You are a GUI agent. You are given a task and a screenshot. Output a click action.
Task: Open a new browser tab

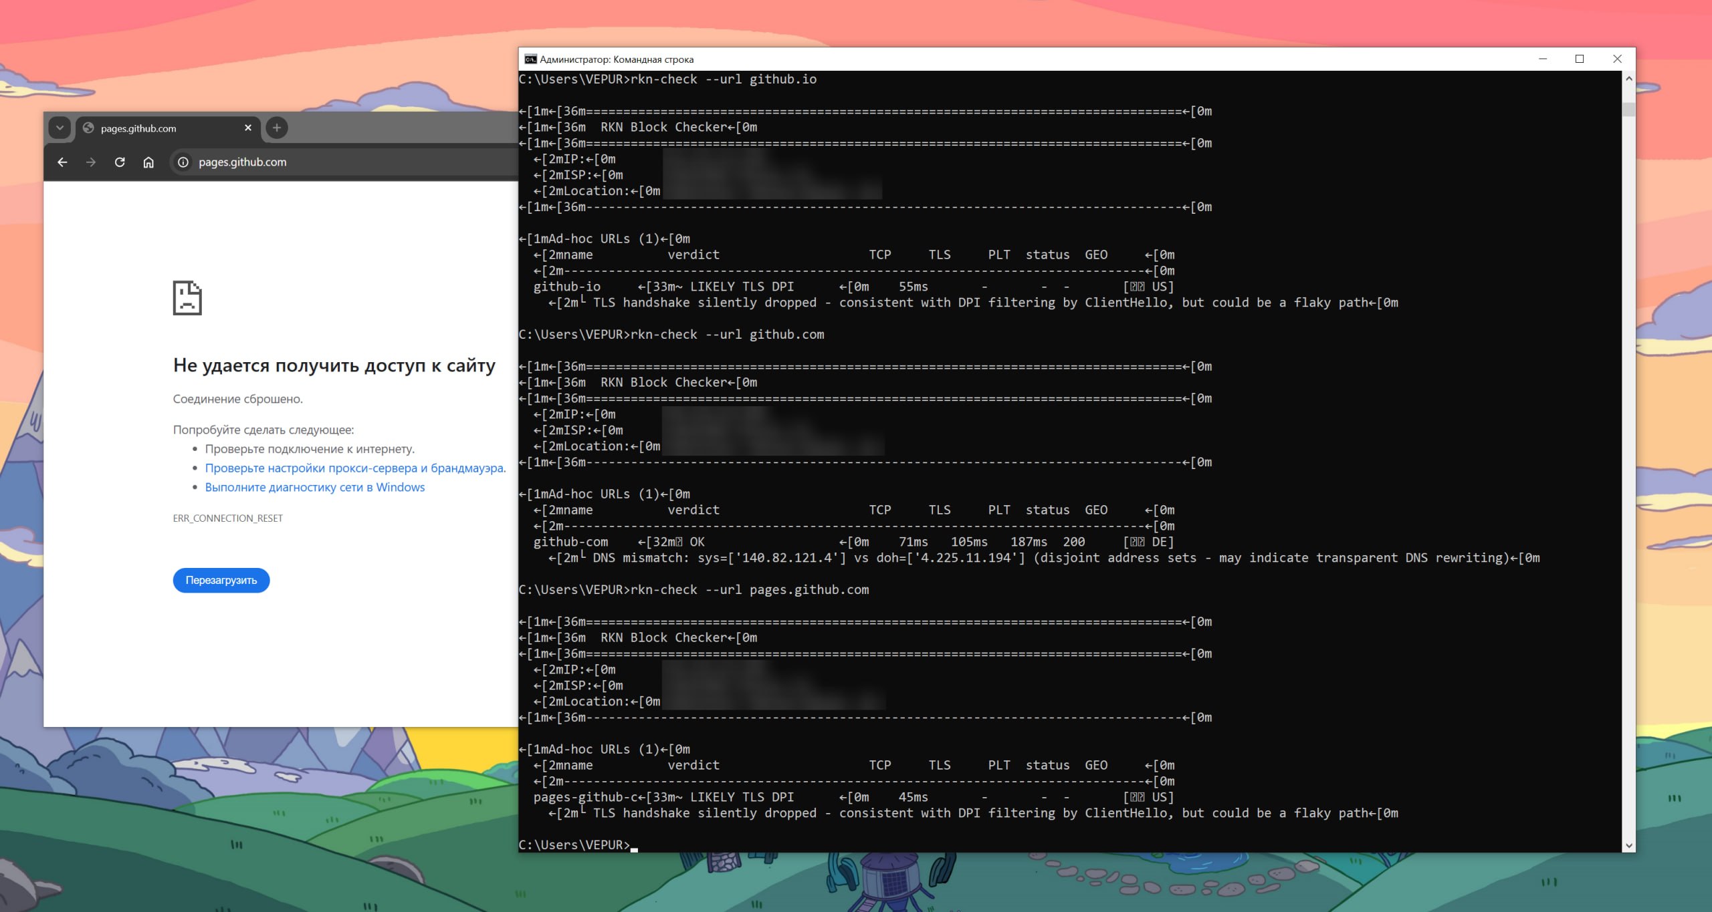point(277,128)
